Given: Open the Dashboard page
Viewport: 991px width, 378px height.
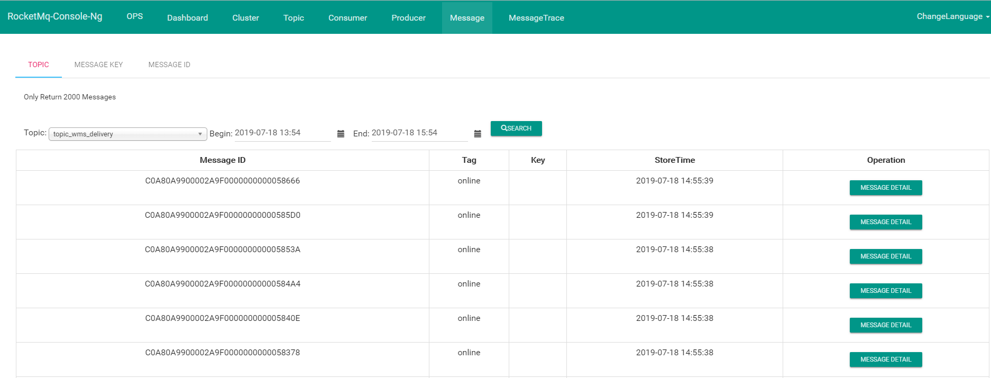Looking at the screenshot, I should (x=188, y=17).
